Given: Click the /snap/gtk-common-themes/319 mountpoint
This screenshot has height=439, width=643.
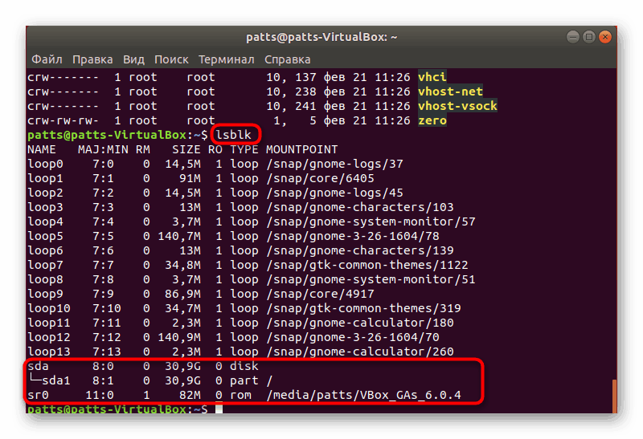Looking at the screenshot, I should coord(363,308).
